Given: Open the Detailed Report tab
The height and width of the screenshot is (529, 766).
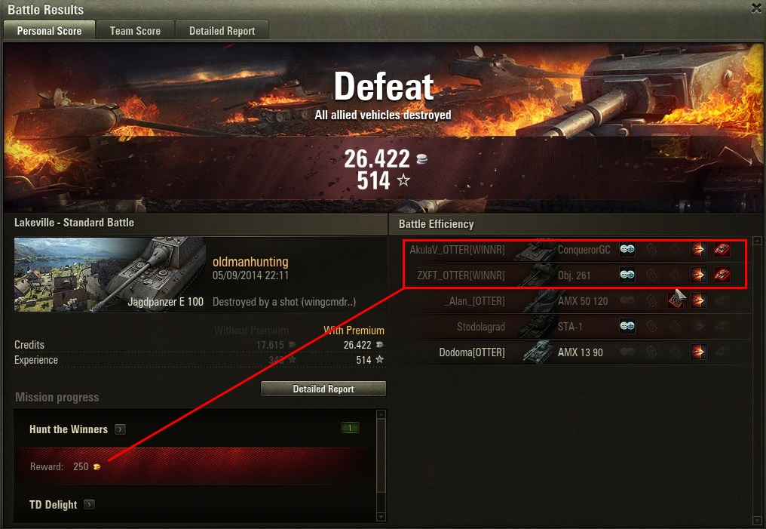Looking at the screenshot, I should (222, 31).
